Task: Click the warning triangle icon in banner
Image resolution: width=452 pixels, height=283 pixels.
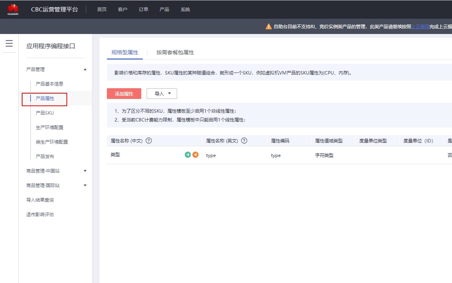Action: tap(269, 26)
